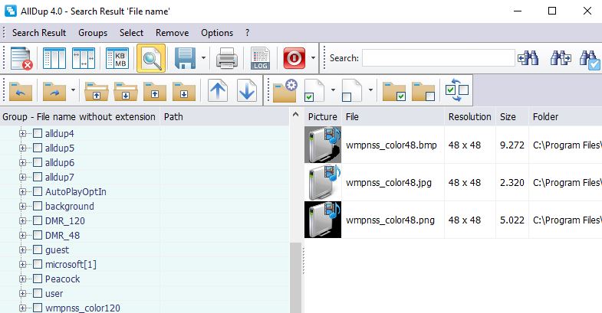Open the LOG file icon

click(260, 58)
